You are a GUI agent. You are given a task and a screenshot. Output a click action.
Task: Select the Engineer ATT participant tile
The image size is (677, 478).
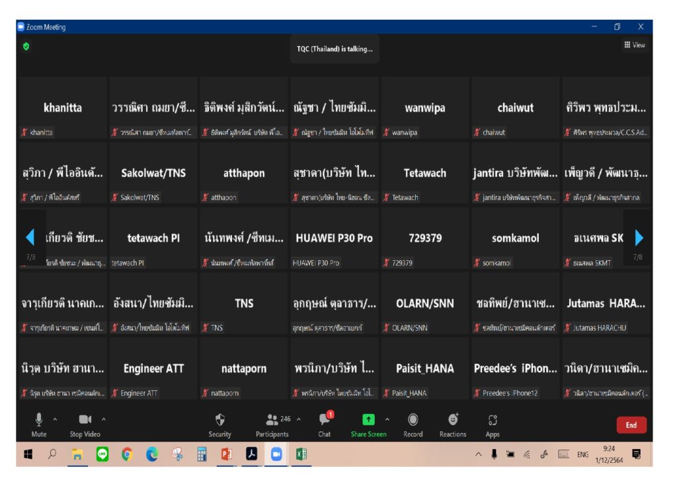pyautogui.click(x=153, y=368)
